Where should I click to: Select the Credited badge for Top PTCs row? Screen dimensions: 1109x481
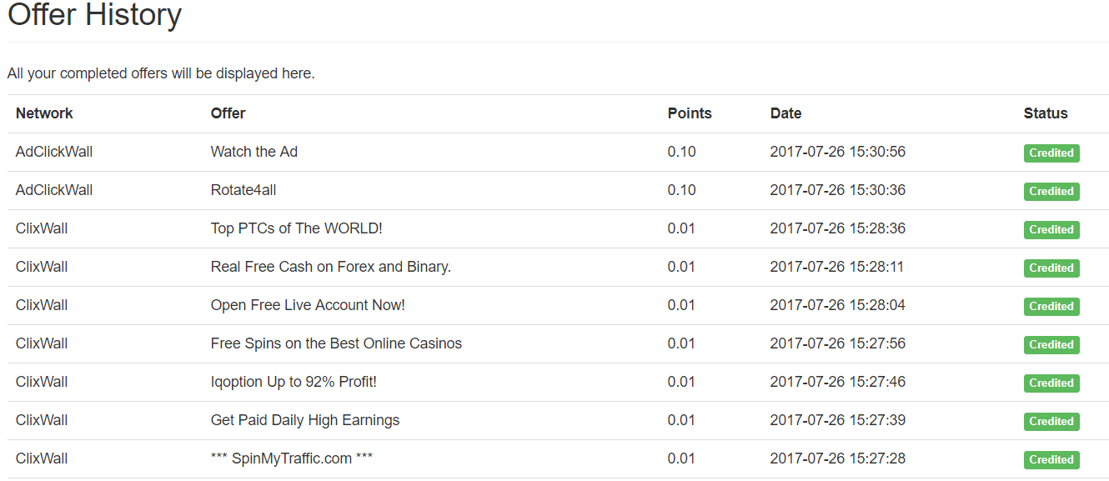tap(1051, 229)
